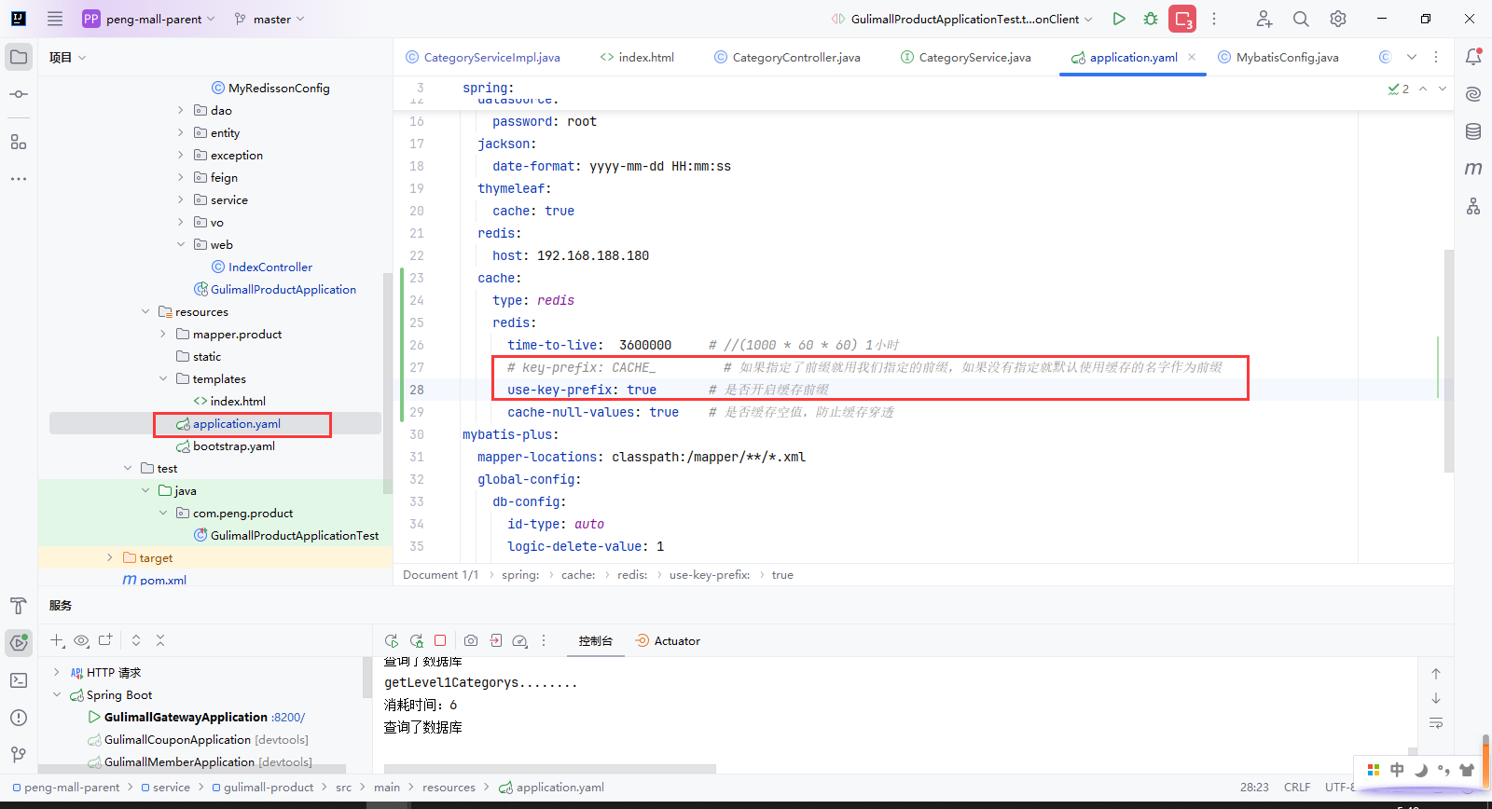This screenshot has width=1492, height=809.
Task: Open the AI Assistant panel
Action: [x=1473, y=94]
